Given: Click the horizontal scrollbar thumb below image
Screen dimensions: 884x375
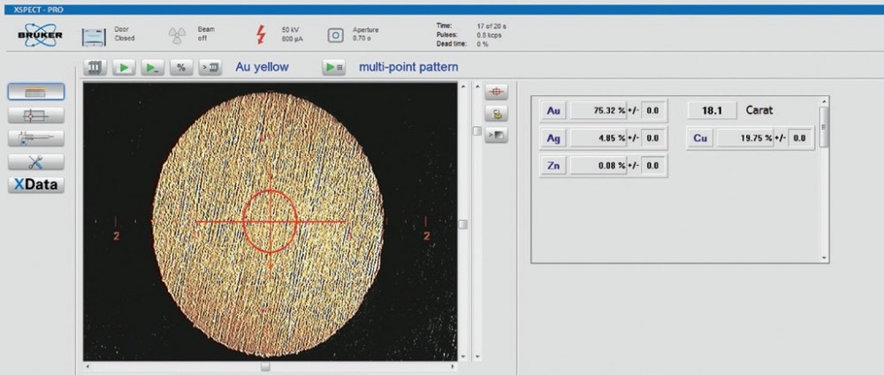Looking at the screenshot, I should [x=265, y=366].
